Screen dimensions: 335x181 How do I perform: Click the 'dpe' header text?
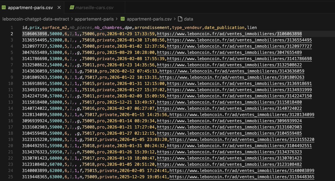coord(129,28)
